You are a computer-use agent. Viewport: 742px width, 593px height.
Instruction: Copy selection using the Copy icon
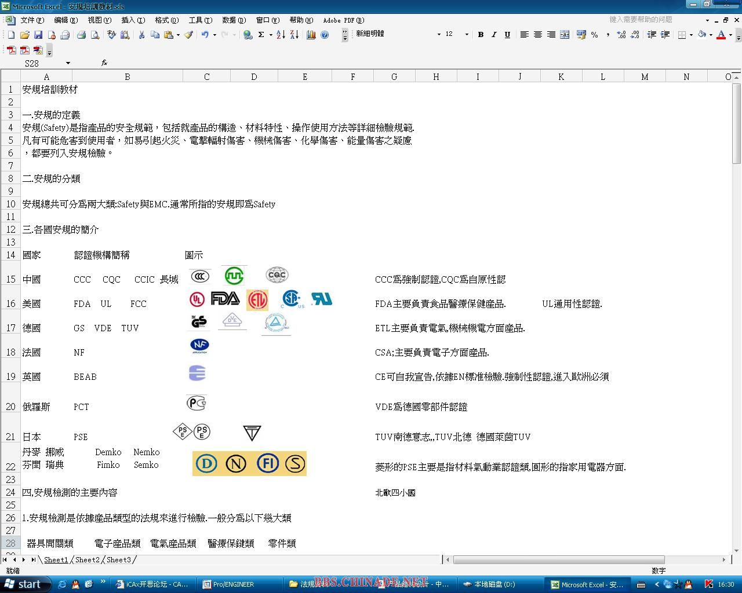(x=155, y=35)
